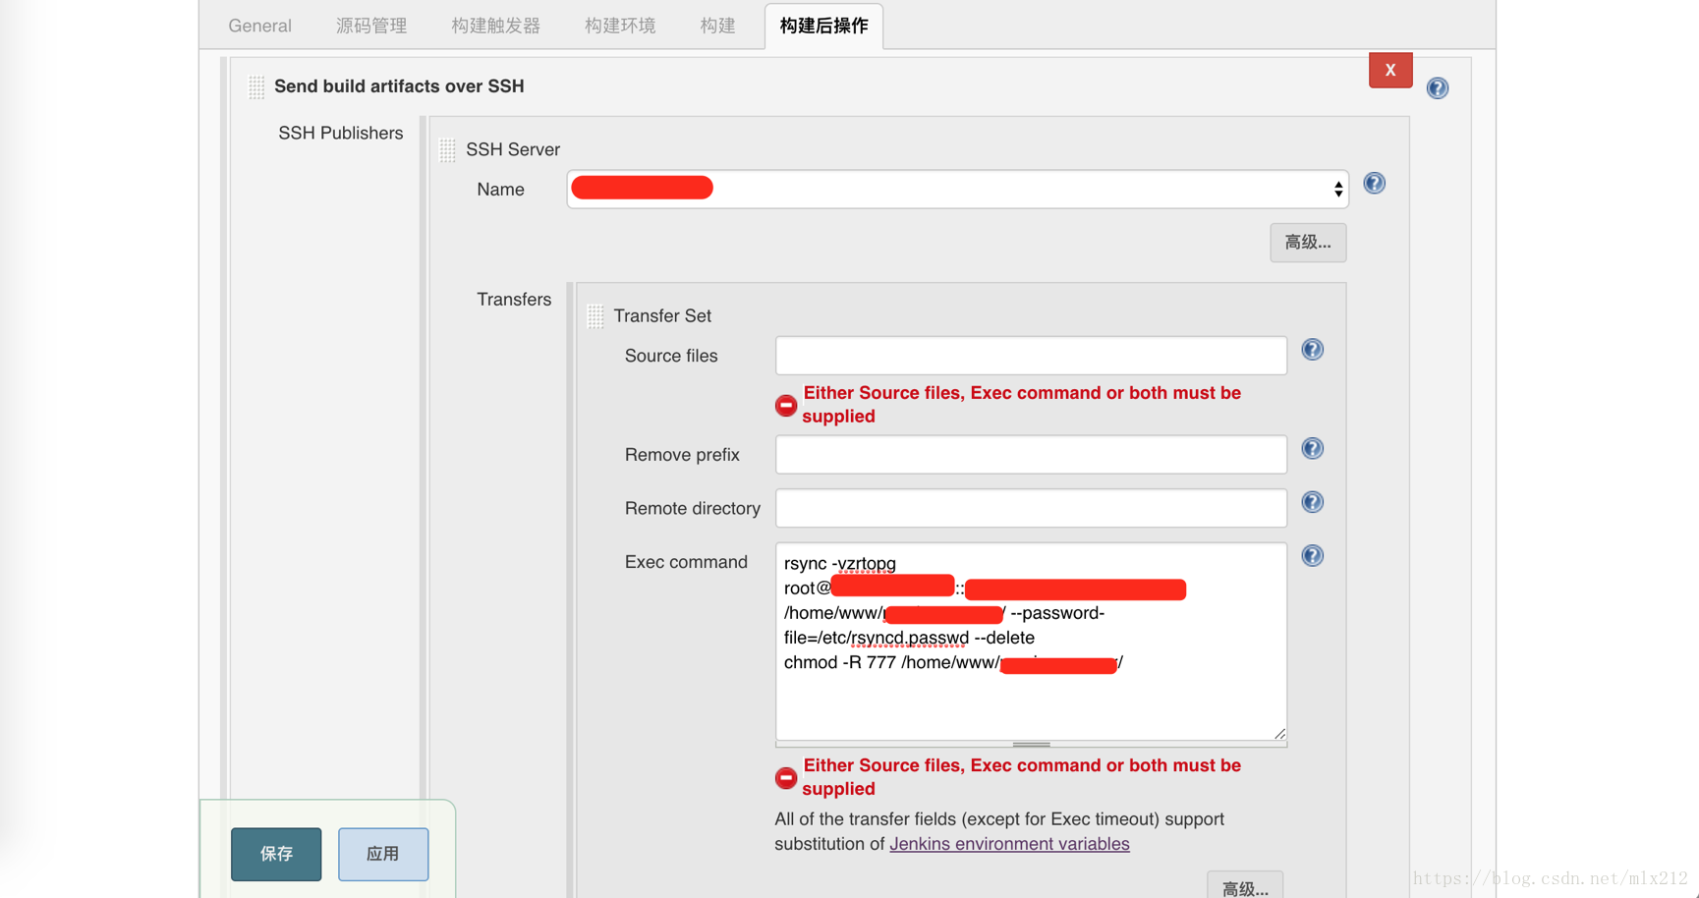1699x898 pixels.
Task: Click the Transfer Set heading
Action: pos(662,316)
